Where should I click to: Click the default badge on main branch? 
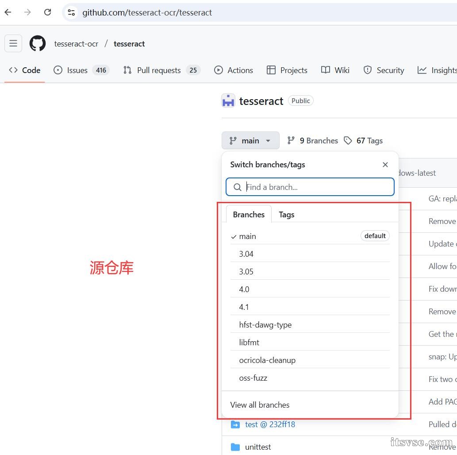point(375,235)
